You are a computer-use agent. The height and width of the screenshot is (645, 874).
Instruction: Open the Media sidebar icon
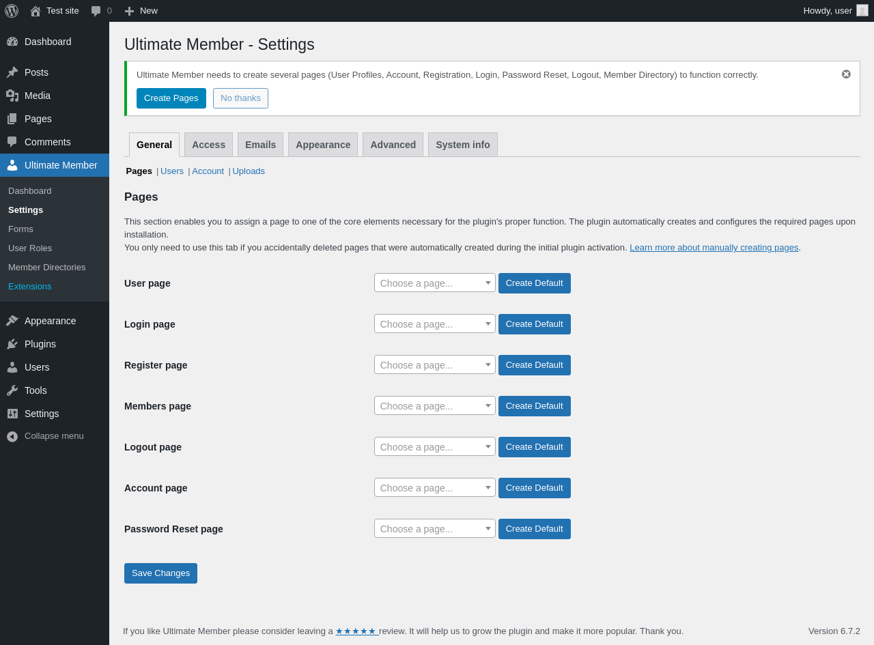pyautogui.click(x=12, y=96)
